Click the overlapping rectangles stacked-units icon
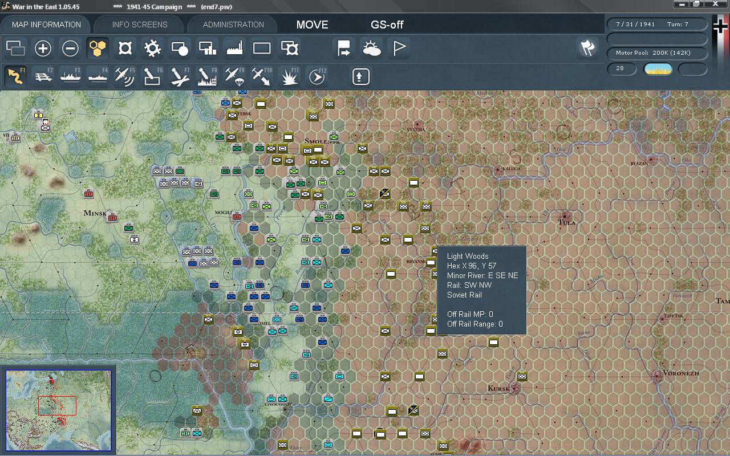The image size is (730, 456). pyautogui.click(x=15, y=48)
